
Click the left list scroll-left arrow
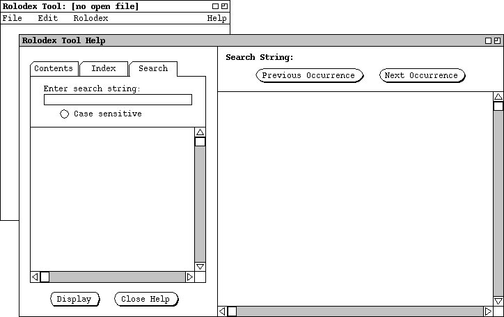35,277
